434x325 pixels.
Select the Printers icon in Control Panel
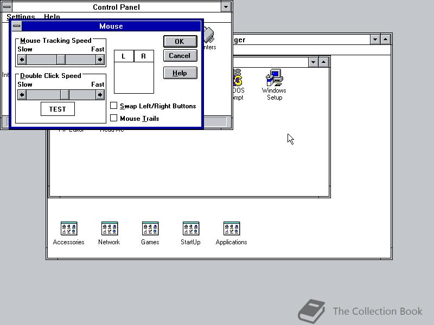210,38
